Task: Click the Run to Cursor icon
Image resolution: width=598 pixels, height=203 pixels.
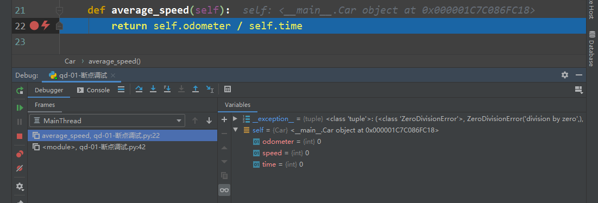Action: 210,89
